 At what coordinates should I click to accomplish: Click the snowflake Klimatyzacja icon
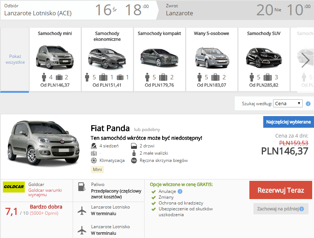pyautogui.click(x=94, y=160)
